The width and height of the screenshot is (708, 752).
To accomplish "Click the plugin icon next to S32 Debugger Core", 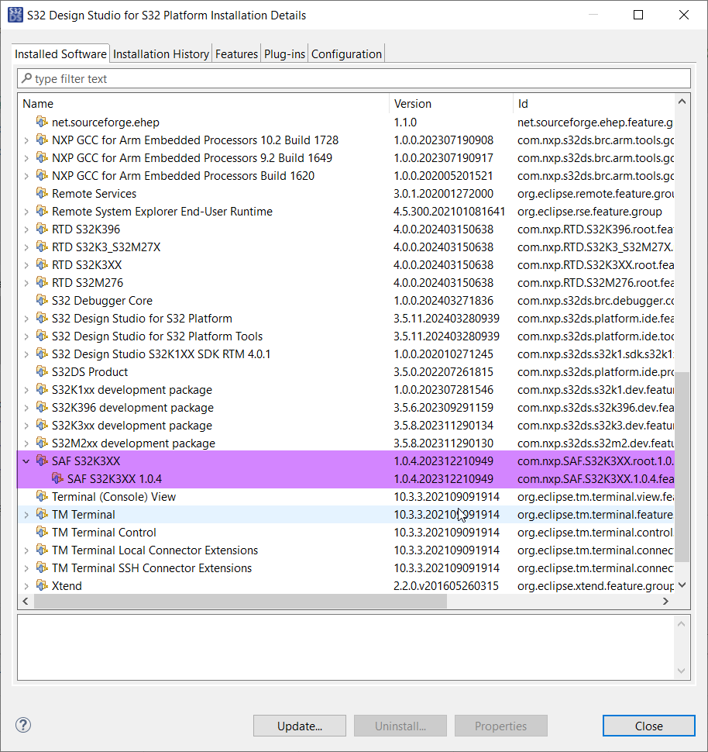I will 42,300.
